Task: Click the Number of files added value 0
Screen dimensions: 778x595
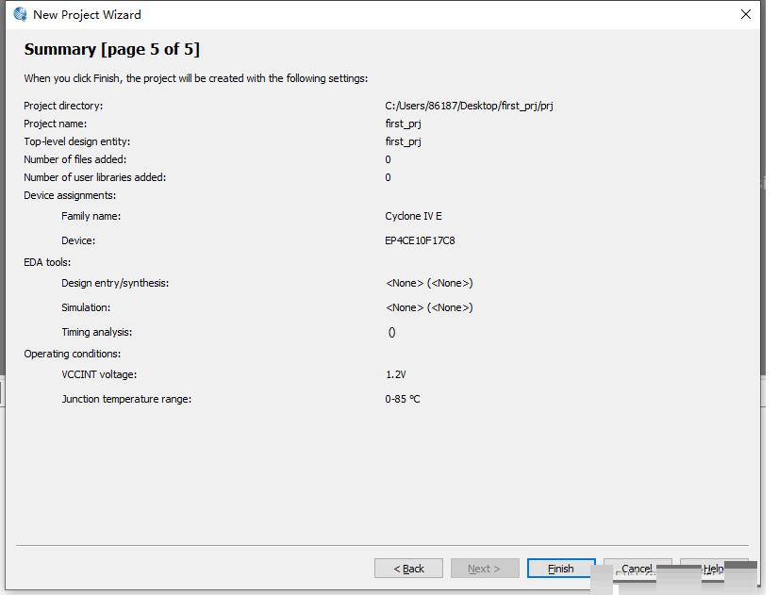Action: coord(388,159)
